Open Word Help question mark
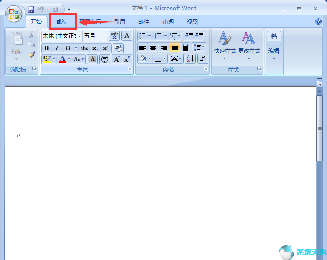327x260 pixels. click(x=318, y=21)
